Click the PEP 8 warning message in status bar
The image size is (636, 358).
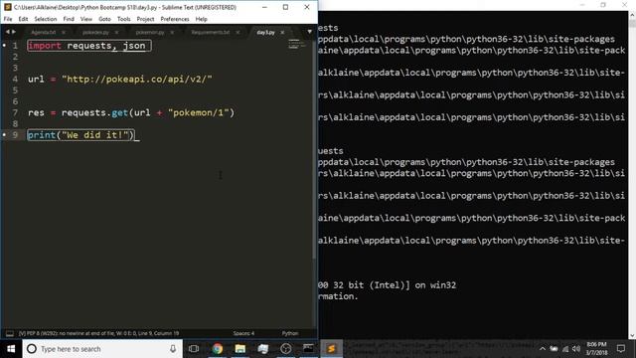98,333
